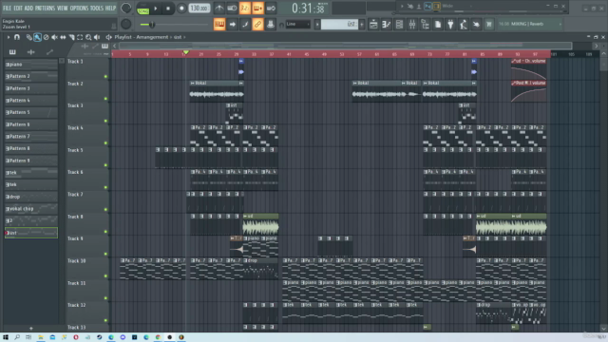The height and width of the screenshot is (342, 608).
Task: Expand the top window toolbar arrow menu
Action: 402,7
